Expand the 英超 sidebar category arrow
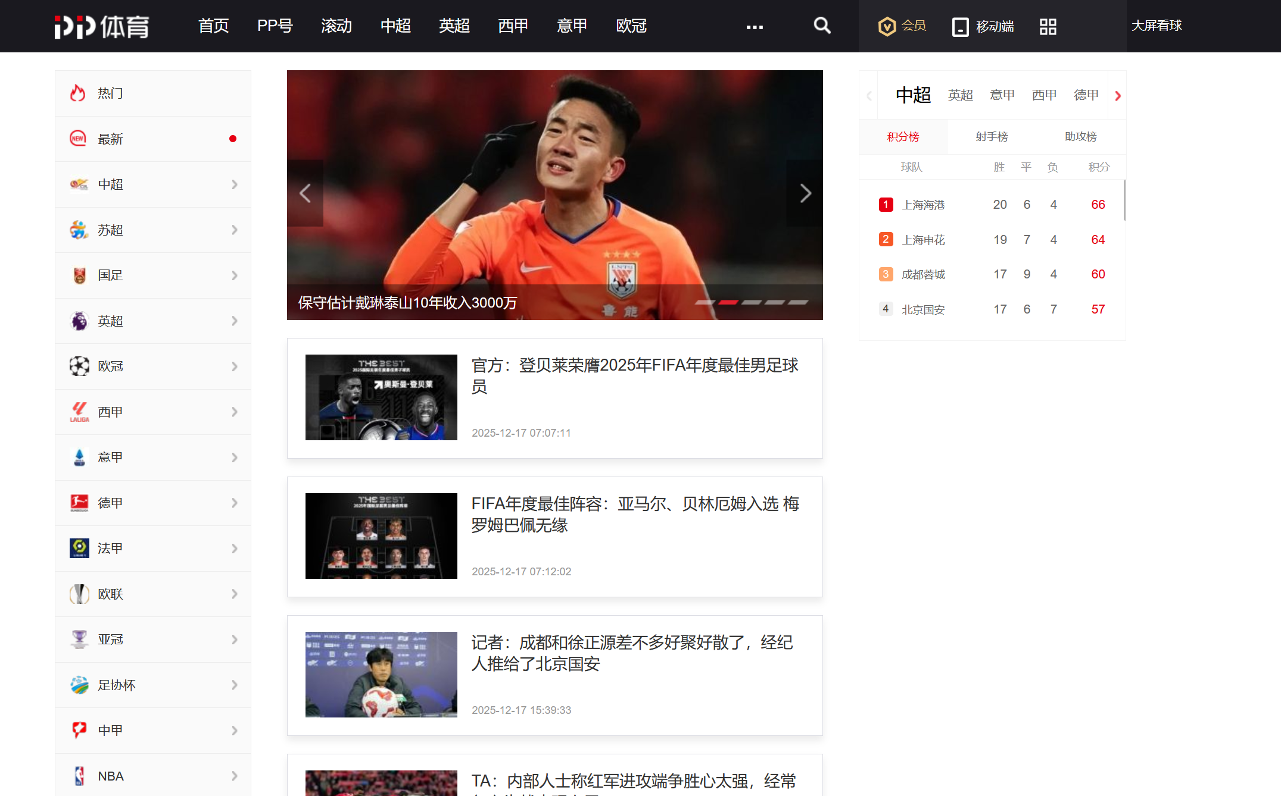The width and height of the screenshot is (1281, 796). tap(235, 321)
